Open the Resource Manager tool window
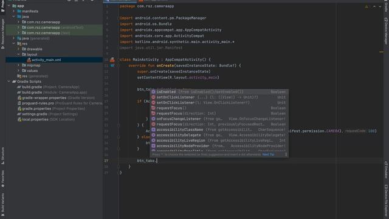The image size is (389, 219). pos(2,33)
